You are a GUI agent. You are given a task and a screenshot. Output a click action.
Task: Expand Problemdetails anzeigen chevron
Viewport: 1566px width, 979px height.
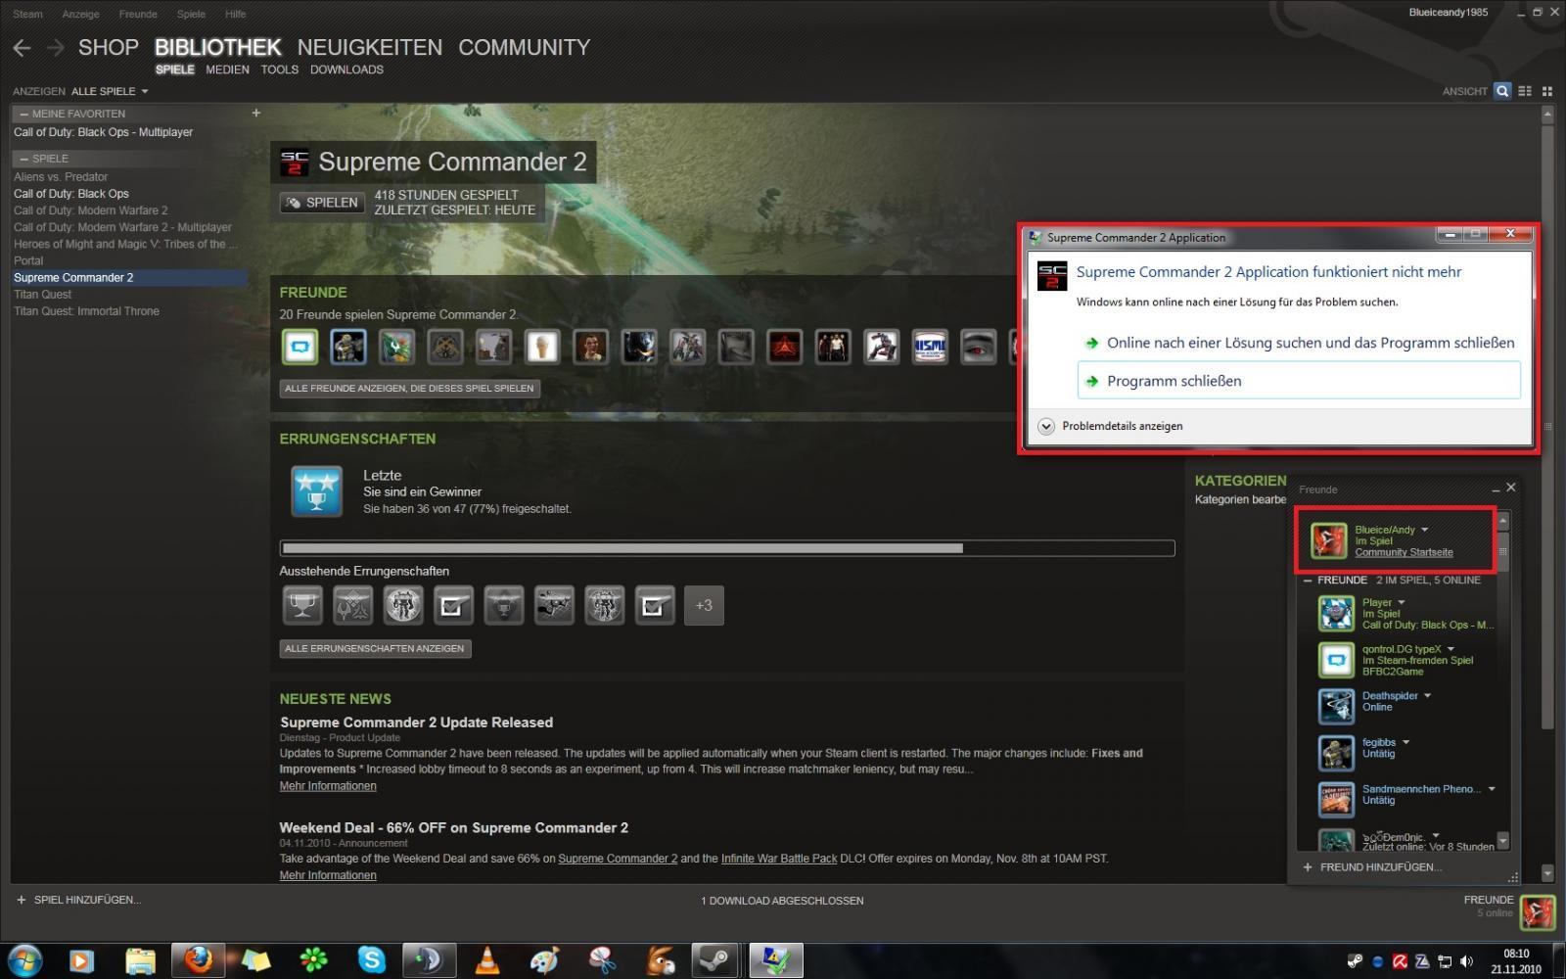click(1046, 426)
